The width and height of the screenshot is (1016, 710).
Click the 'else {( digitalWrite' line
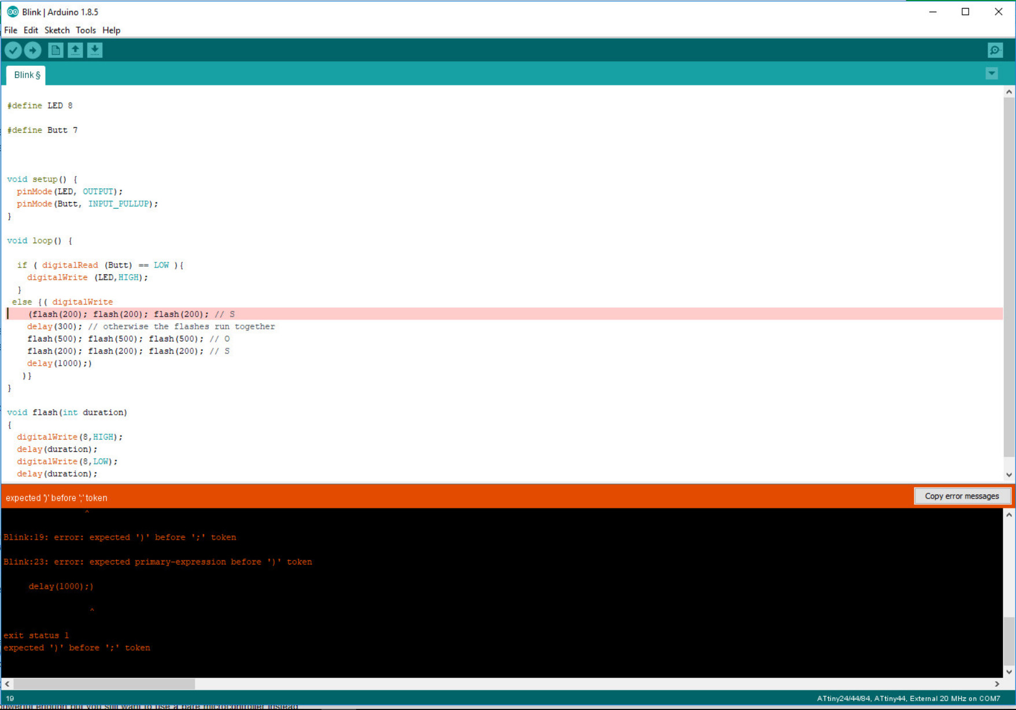click(x=62, y=302)
